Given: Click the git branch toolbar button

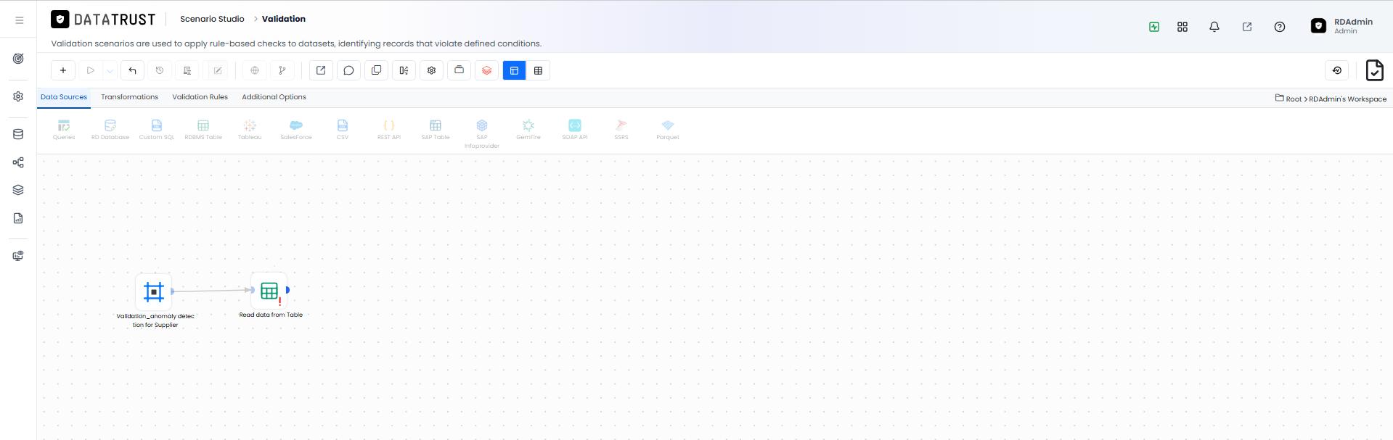Looking at the screenshot, I should 282,70.
